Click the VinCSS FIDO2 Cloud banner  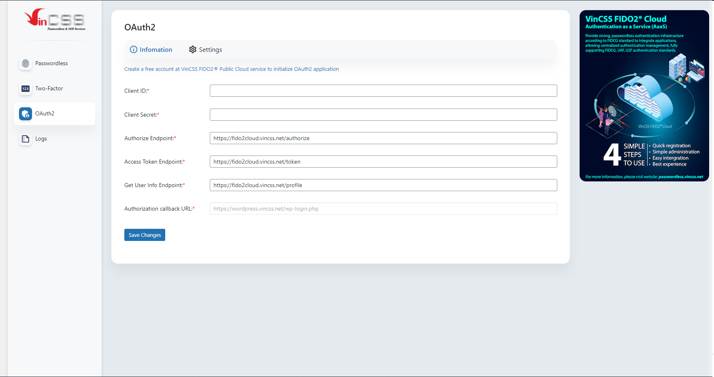coord(644,95)
